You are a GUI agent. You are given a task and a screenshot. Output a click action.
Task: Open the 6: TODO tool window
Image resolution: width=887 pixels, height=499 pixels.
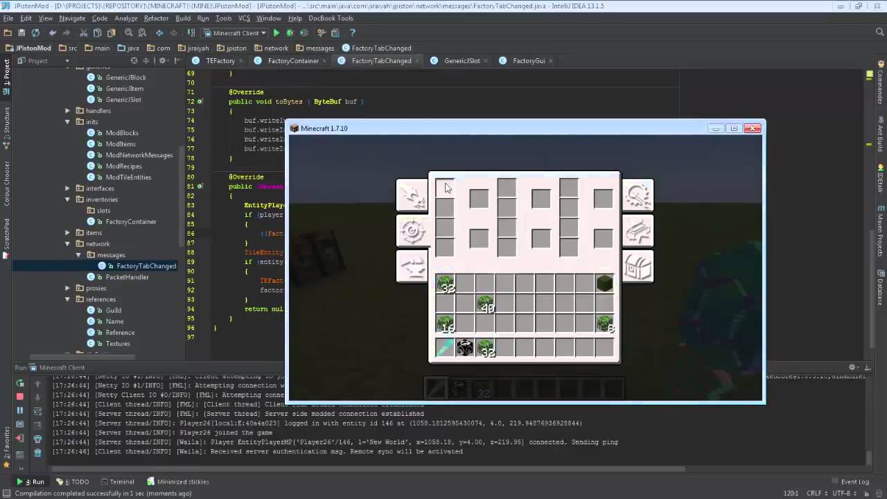pyautogui.click(x=73, y=482)
